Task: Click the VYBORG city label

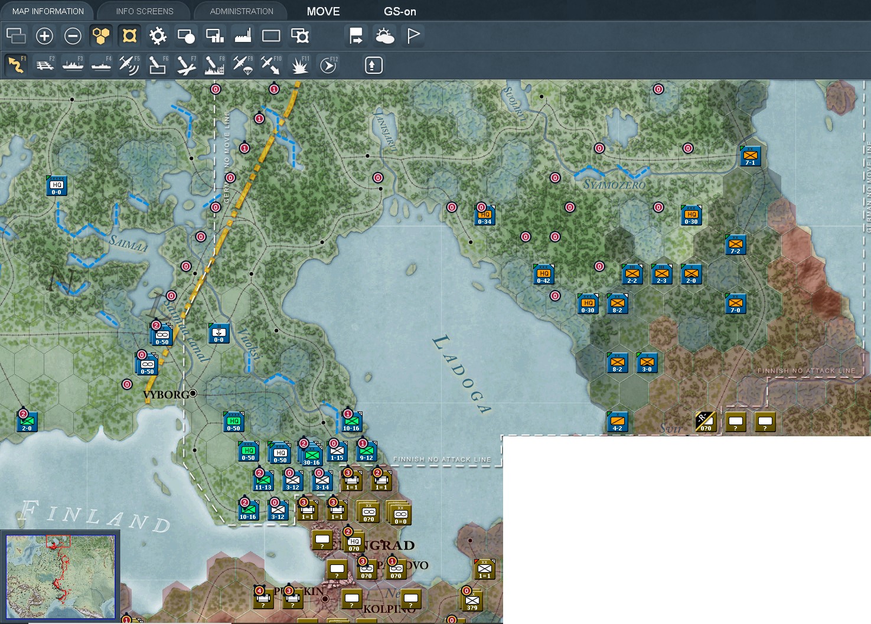Action: [167, 394]
